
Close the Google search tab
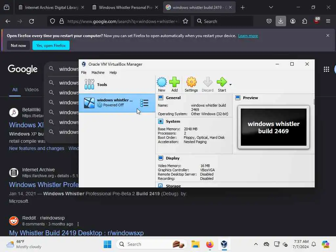[230, 7]
